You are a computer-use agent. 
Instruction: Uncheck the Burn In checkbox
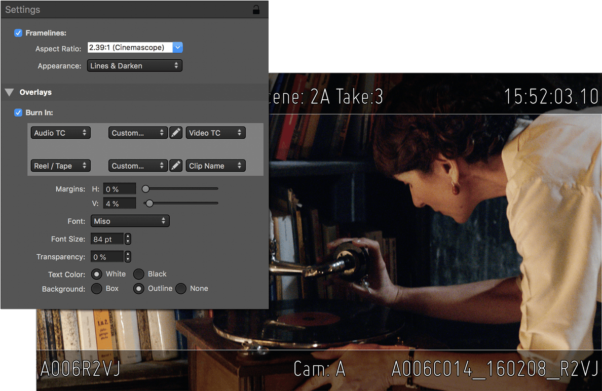tap(18, 112)
